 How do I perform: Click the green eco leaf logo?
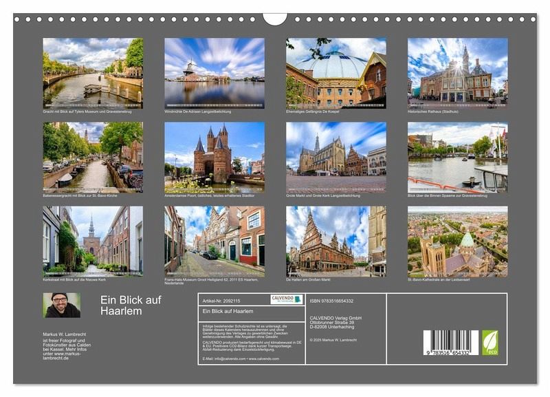point(490,343)
